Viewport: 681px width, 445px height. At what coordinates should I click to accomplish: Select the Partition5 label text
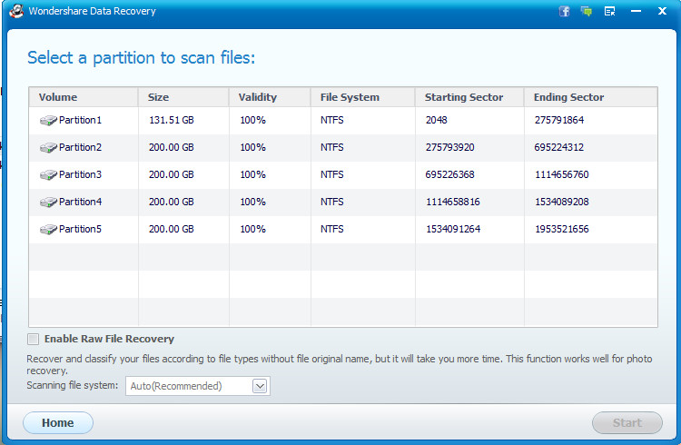click(80, 229)
